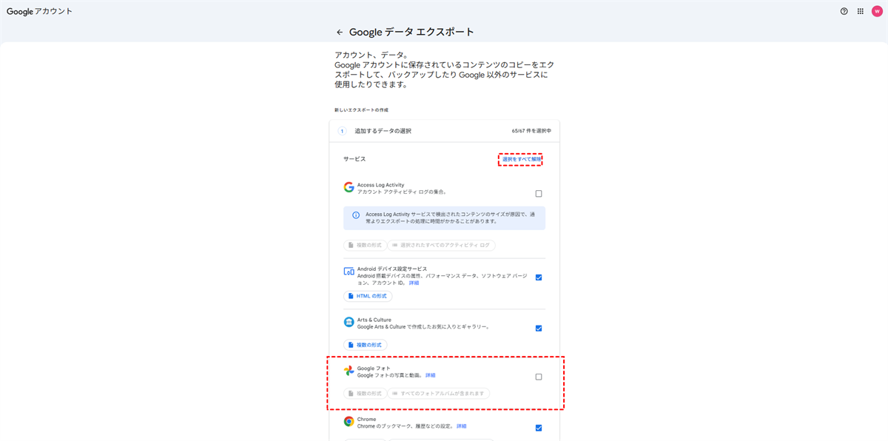The width and height of the screenshot is (888, 441).
Task: Click the サービス section heading
Action: (x=354, y=159)
